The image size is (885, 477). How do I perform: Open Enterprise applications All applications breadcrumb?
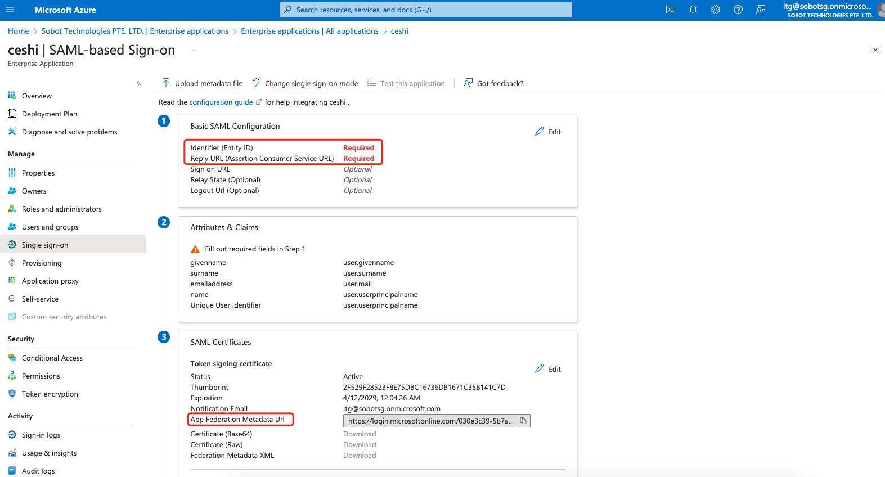pos(309,31)
